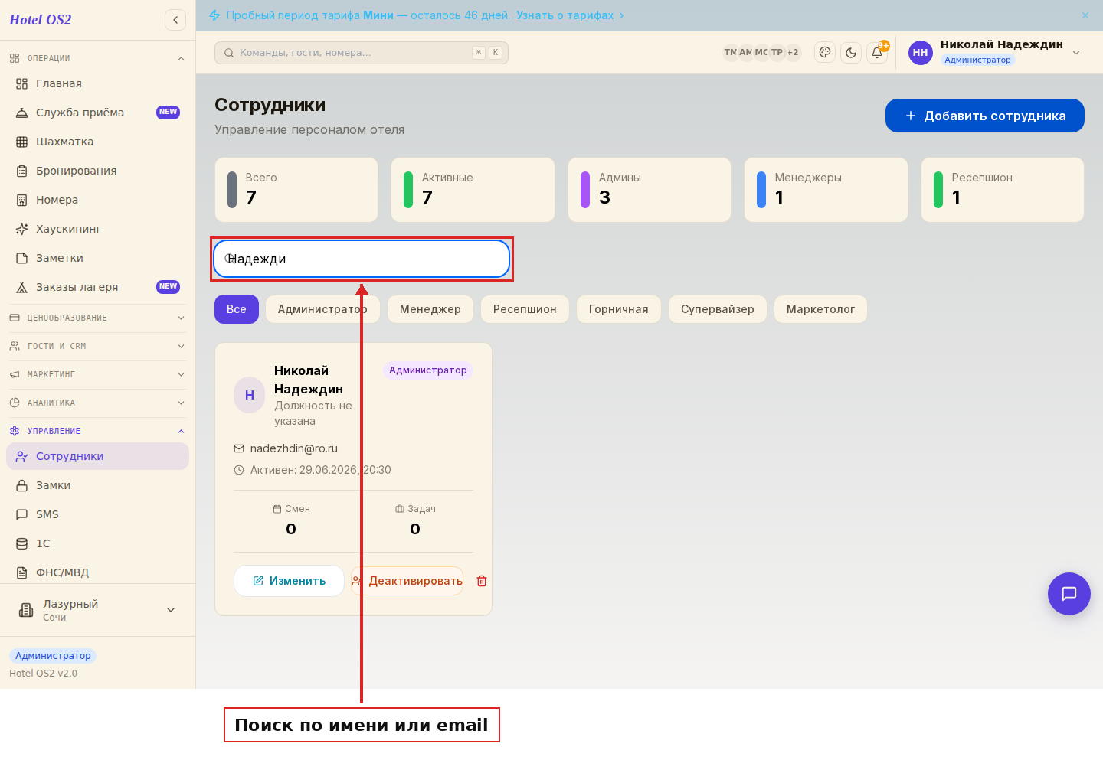Viewport: 1103px width, 760px height.
Task: Toggle dark mode moon icon
Action: pyautogui.click(x=851, y=52)
